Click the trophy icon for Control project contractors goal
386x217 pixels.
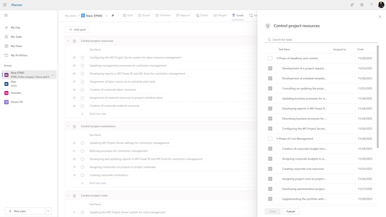tap(74, 126)
